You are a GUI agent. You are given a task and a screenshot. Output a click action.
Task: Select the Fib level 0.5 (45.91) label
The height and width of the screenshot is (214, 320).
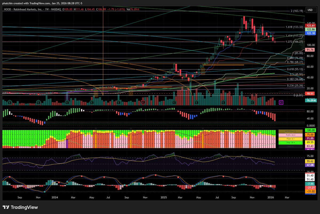click(x=296, y=74)
